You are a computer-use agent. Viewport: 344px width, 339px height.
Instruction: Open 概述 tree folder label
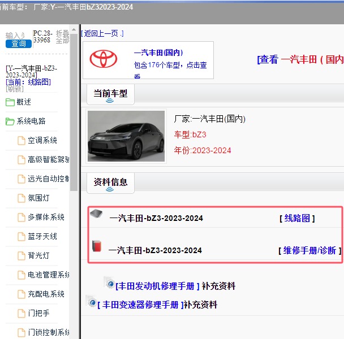(x=24, y=102)
